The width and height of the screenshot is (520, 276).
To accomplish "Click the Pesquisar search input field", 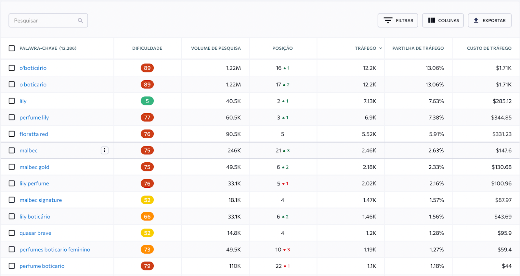I will (44, 20).
